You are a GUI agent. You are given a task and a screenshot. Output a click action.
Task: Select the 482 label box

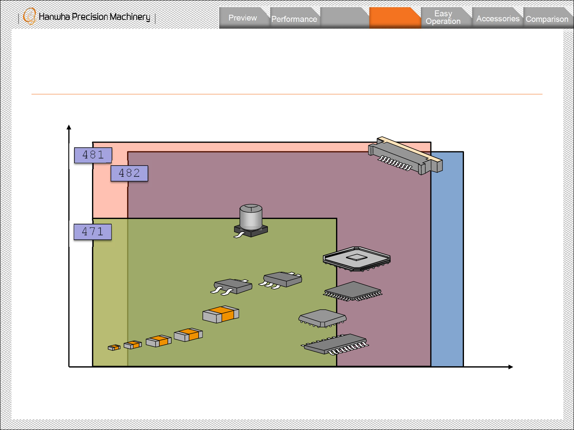pos(130,173)
